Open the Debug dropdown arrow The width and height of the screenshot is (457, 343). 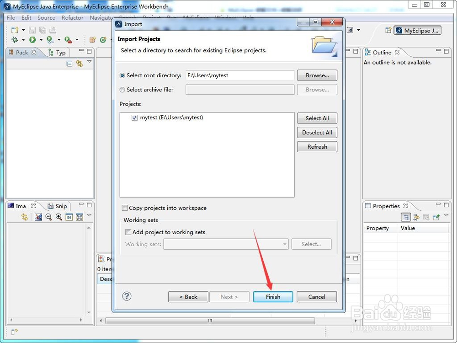[23, 40]
